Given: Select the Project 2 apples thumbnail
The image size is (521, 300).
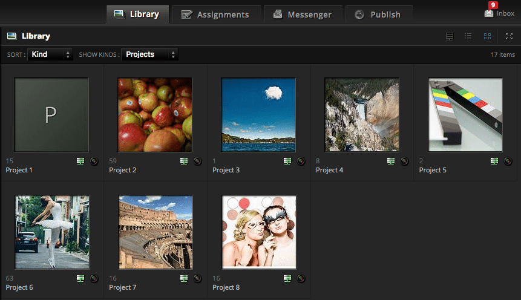Looking at the screenshot, I should click(155, 114).
